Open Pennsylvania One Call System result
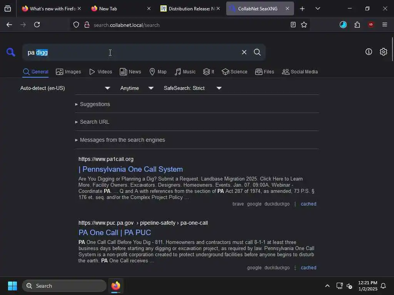This screenshot has height=295, width=394. [x=131, y=169]
